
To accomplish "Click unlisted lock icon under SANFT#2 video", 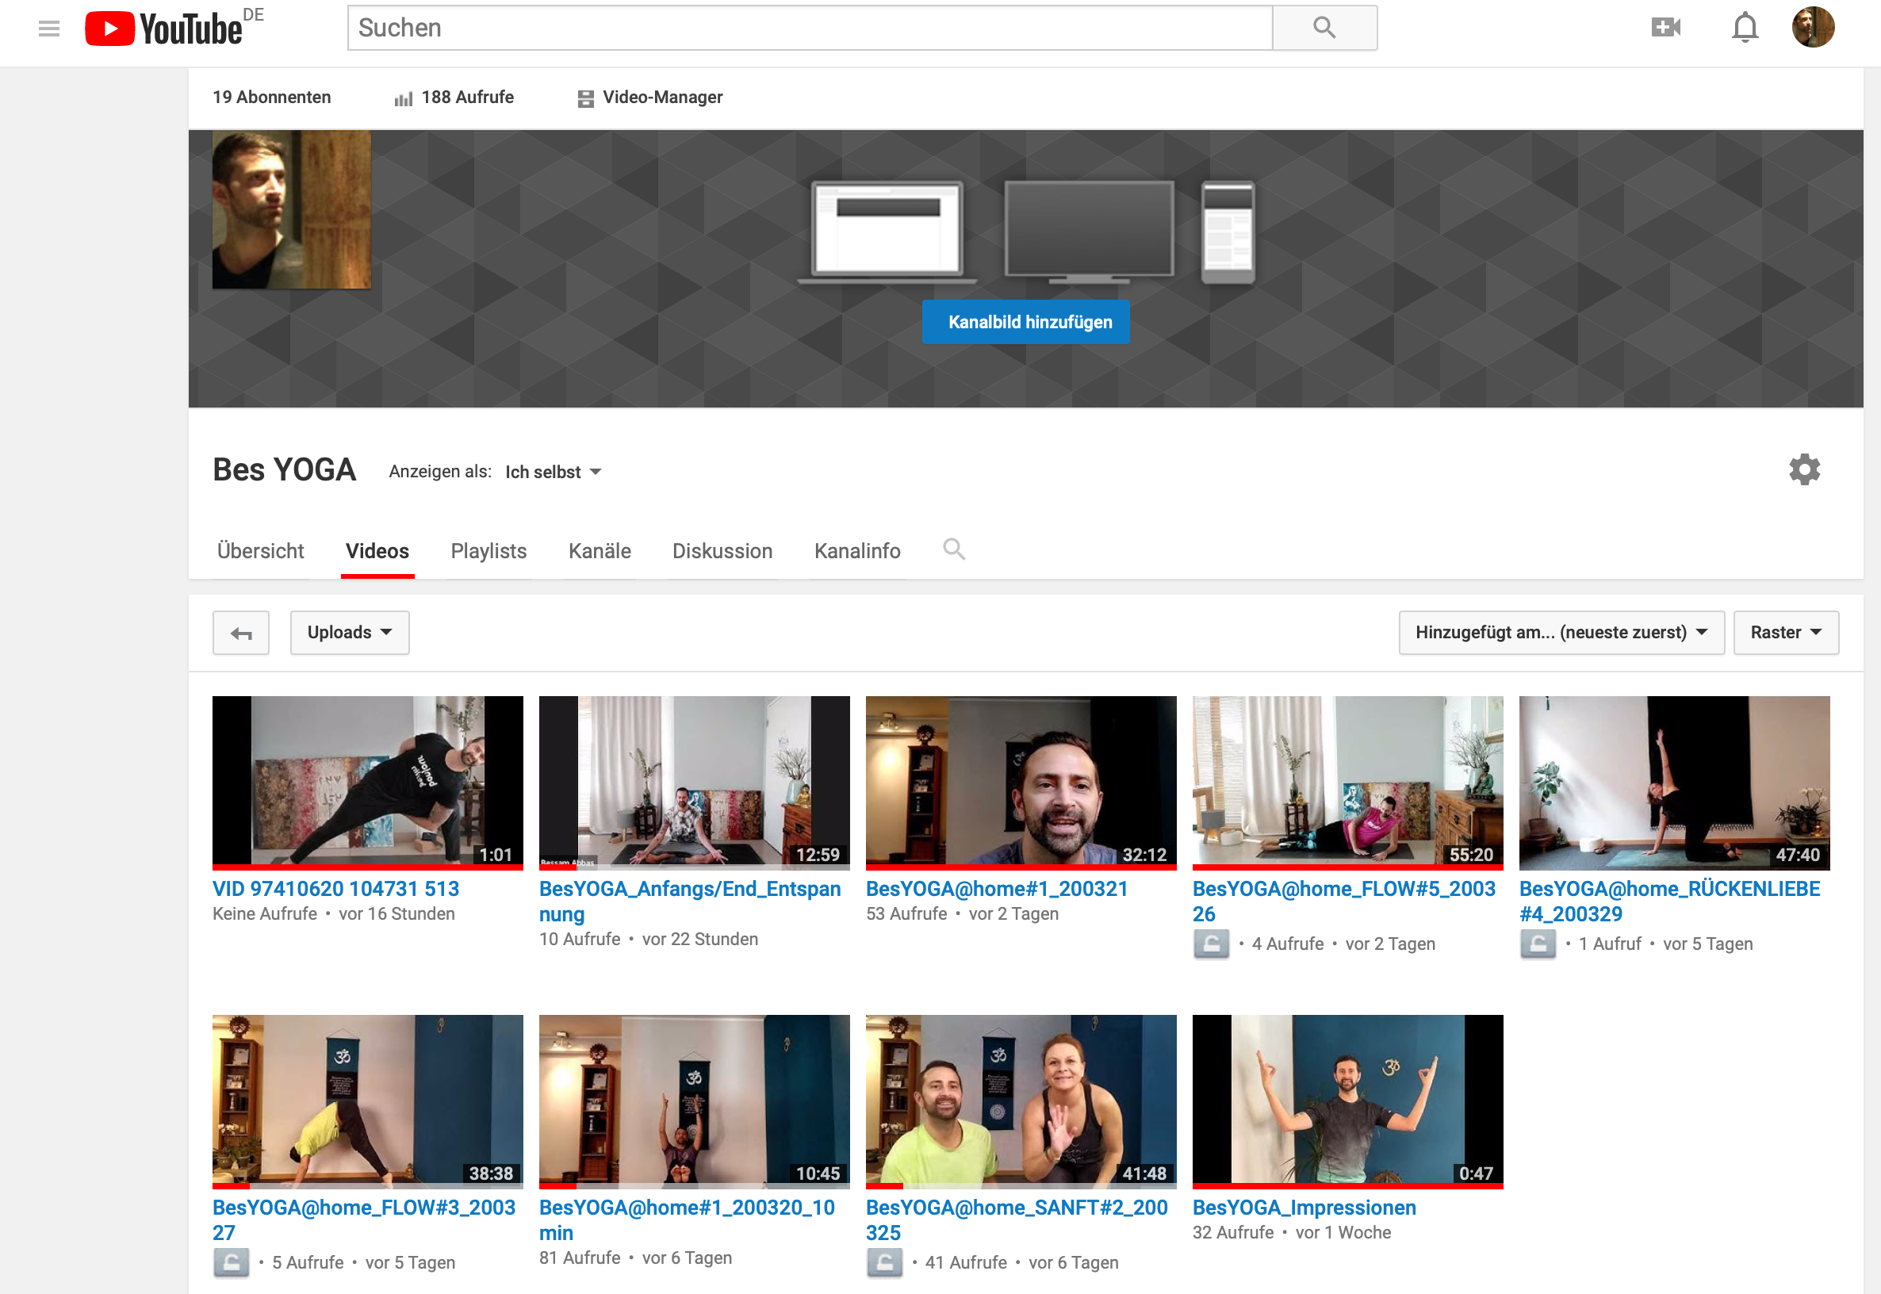I will (x=883, y=1262).
